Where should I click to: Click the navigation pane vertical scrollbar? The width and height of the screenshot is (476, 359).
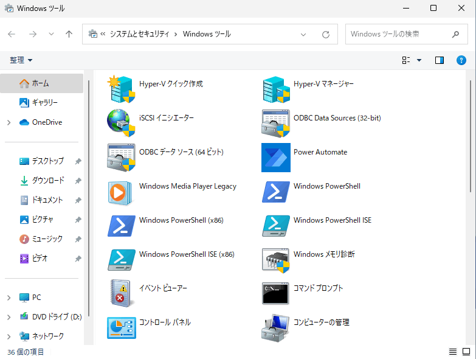point(89,198)
